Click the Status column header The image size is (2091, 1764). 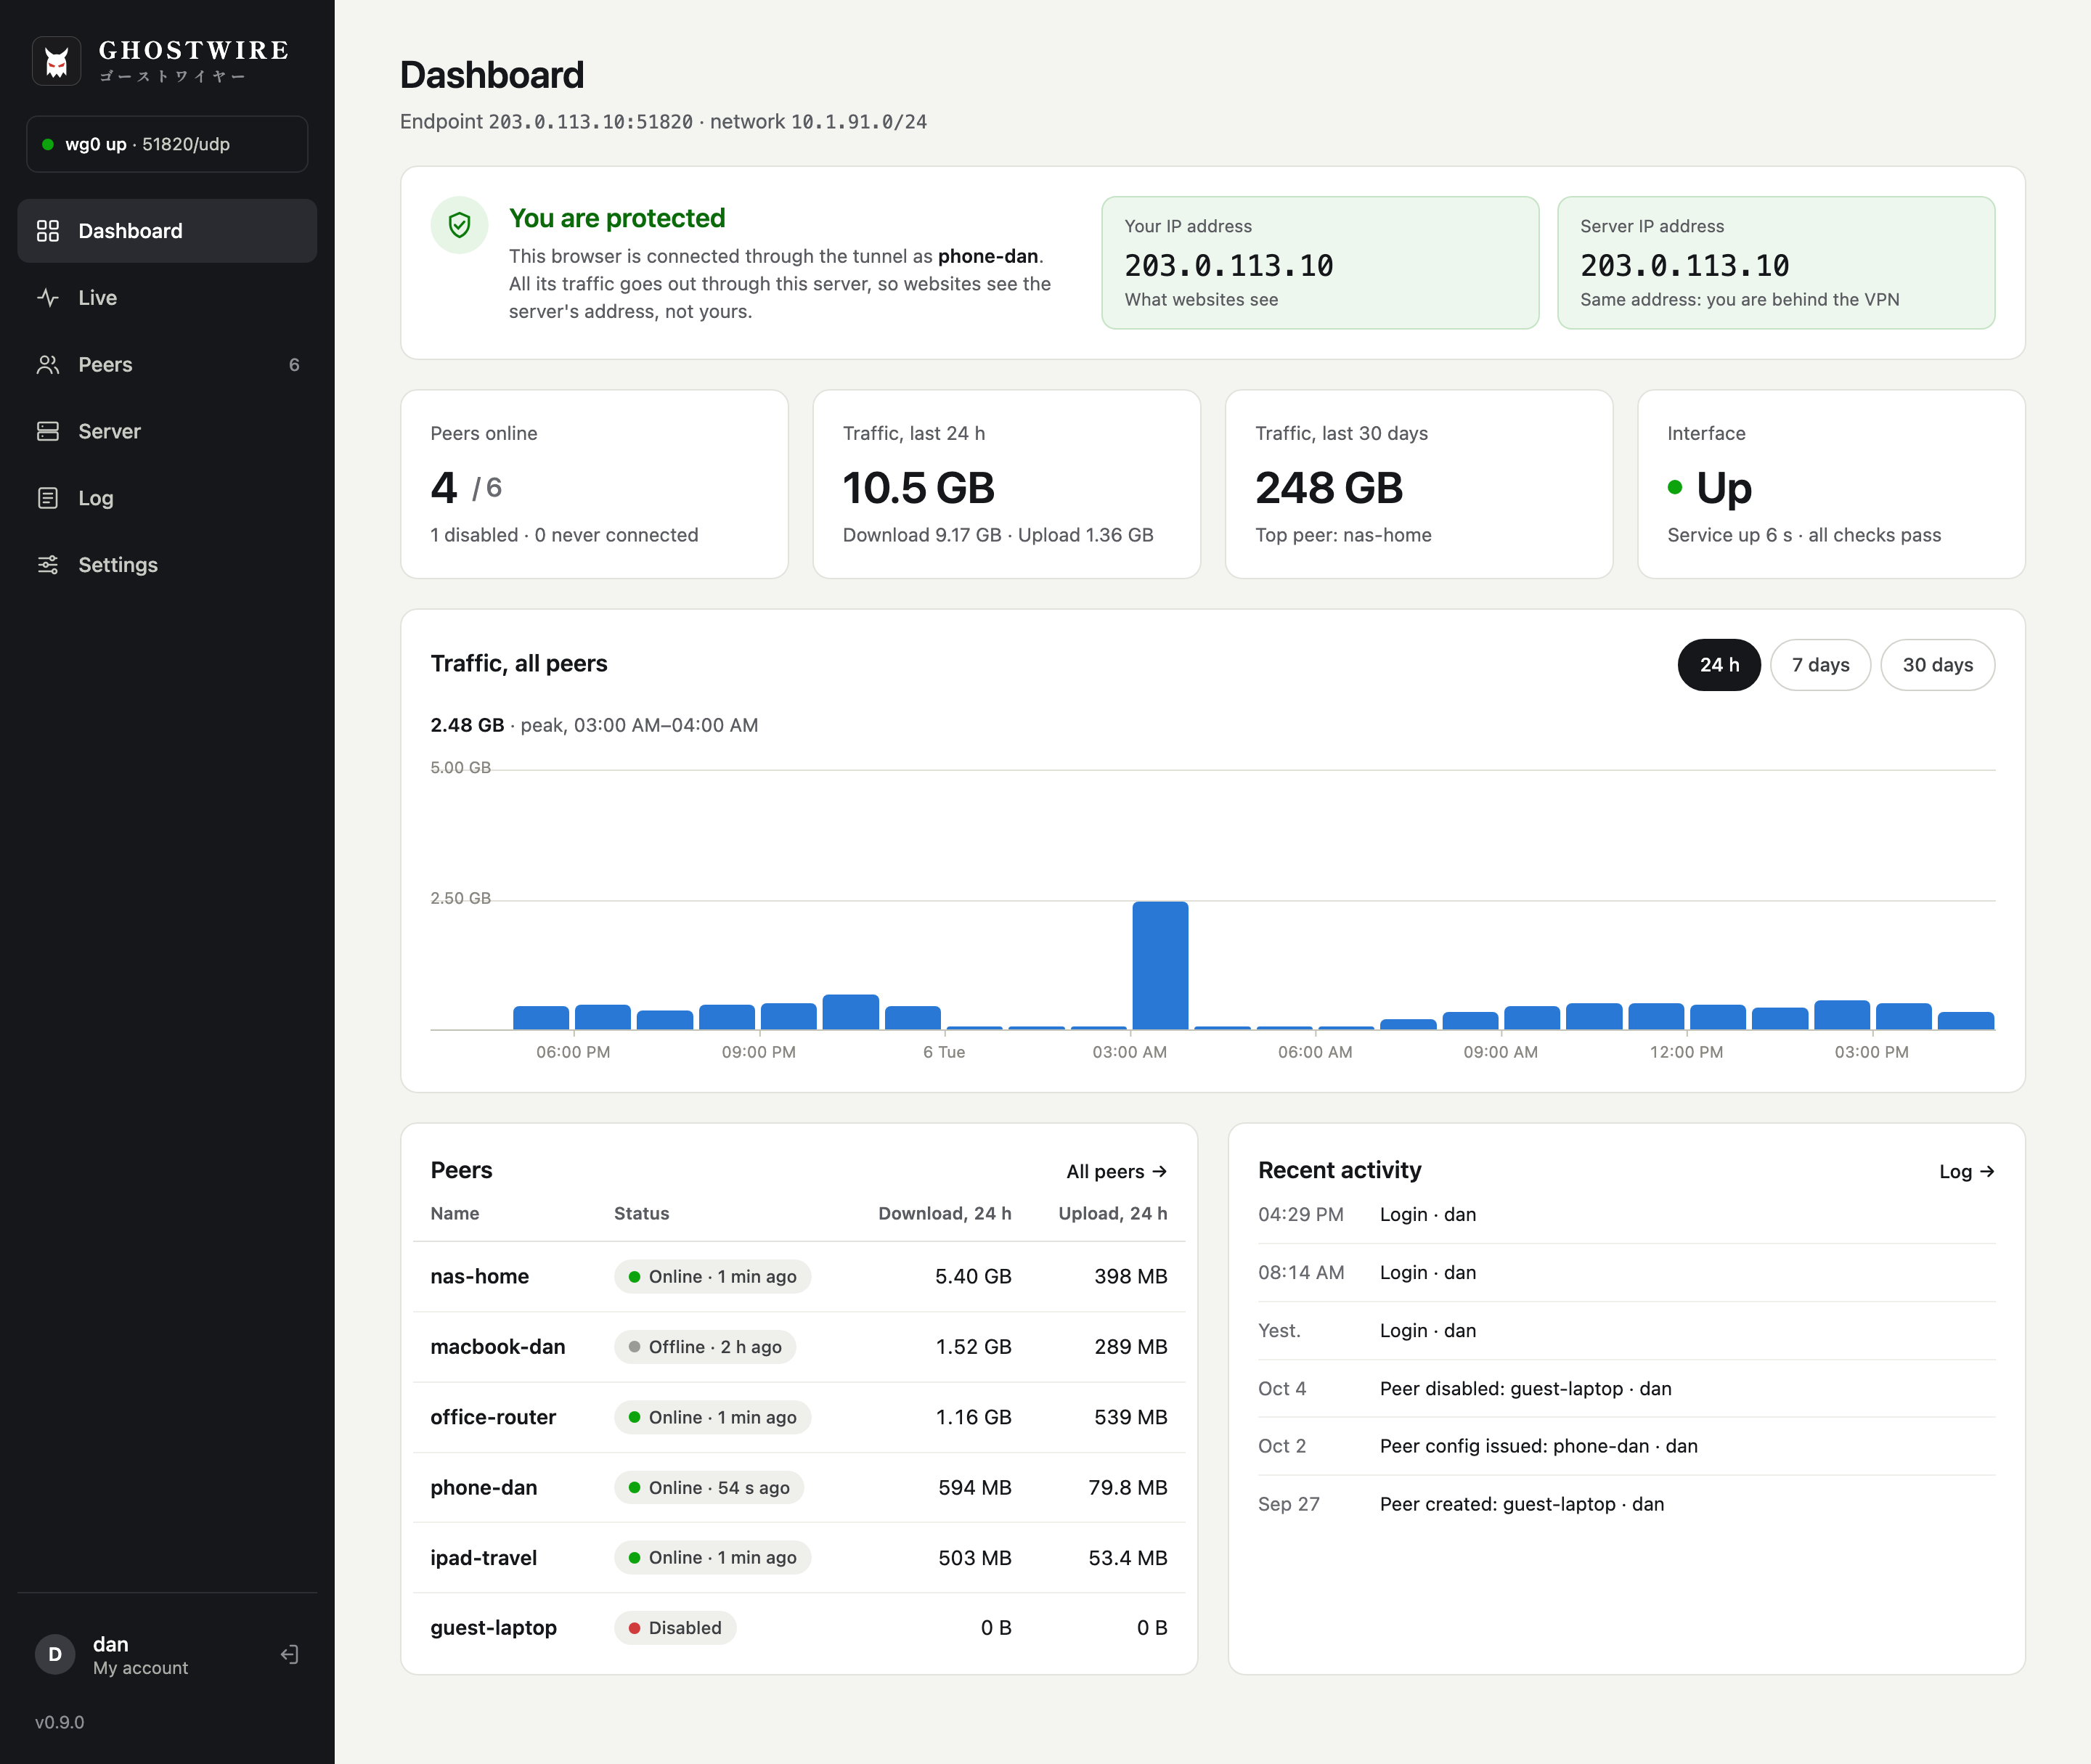641,1213
